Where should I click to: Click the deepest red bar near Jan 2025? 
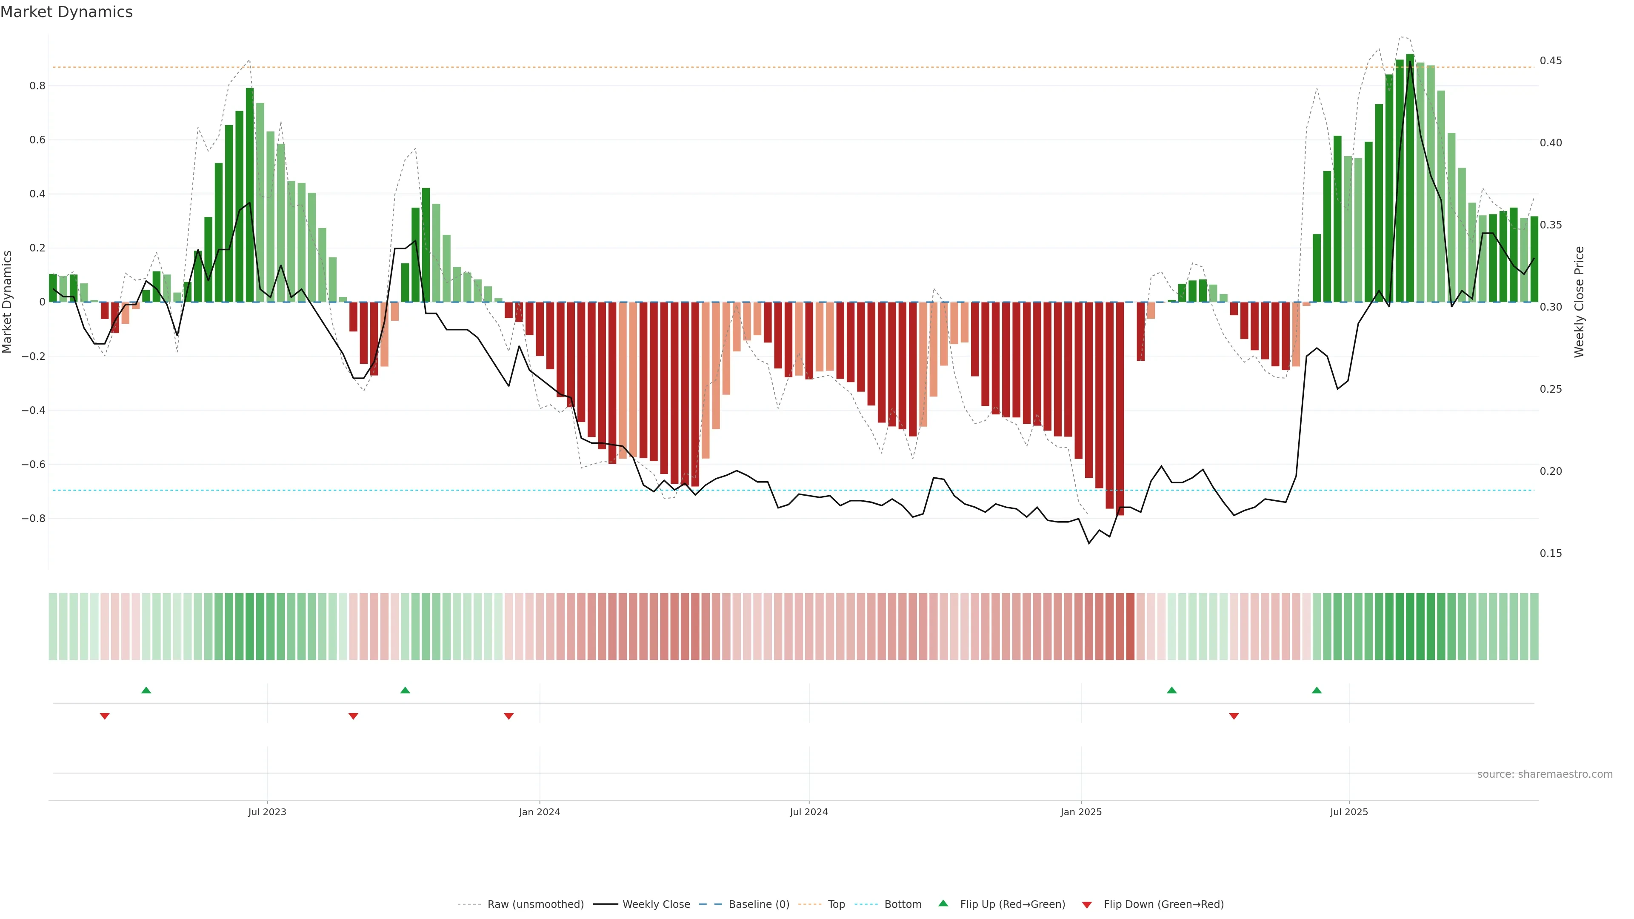1120,408
